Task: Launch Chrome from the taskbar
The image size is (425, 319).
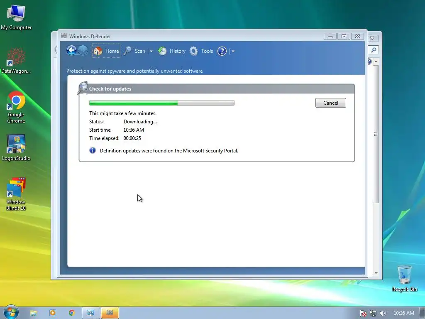Action: pos(71,313)
